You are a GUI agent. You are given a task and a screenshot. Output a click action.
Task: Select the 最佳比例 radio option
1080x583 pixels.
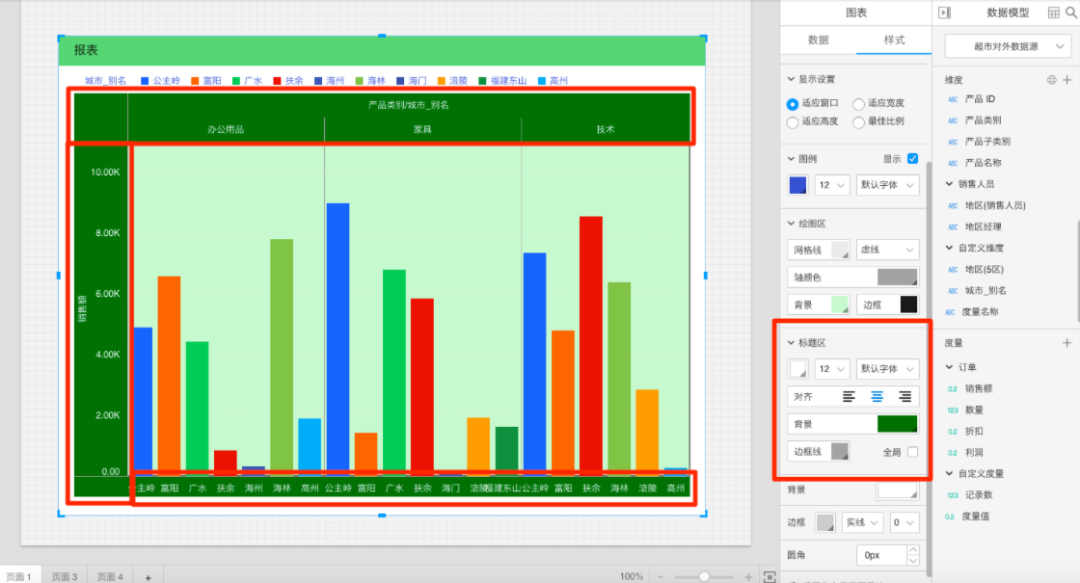pyautogui.click(x=858, y=122)
